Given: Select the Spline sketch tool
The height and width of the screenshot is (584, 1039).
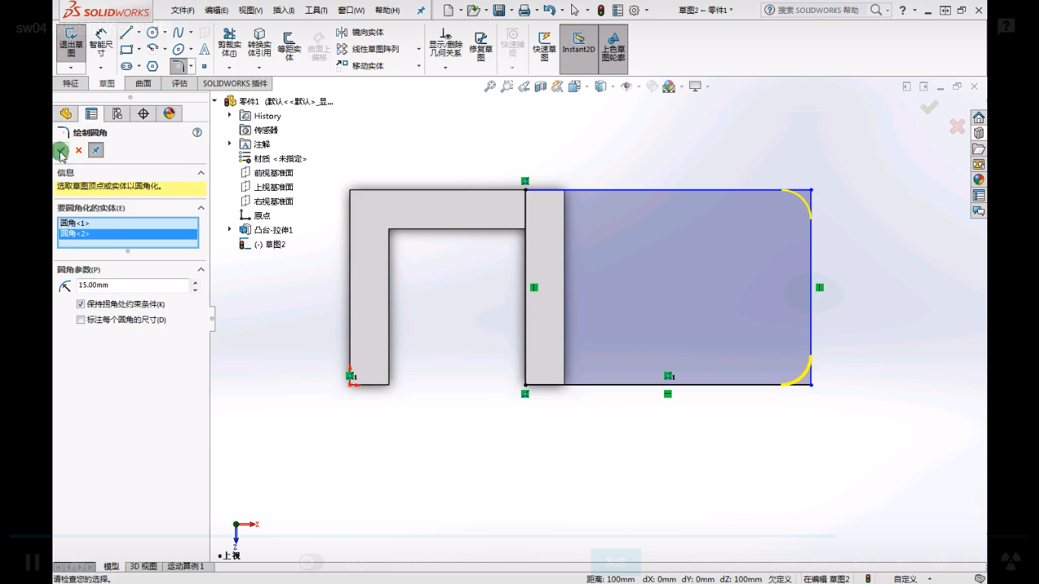Looking at the screenshot, I should [178, 32].
